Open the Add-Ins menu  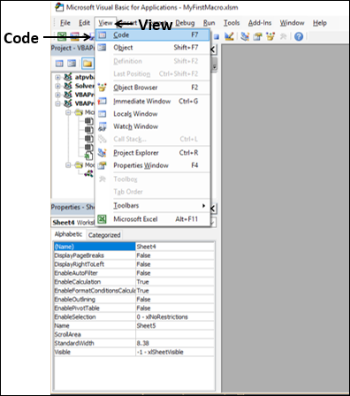click(260, 23)
